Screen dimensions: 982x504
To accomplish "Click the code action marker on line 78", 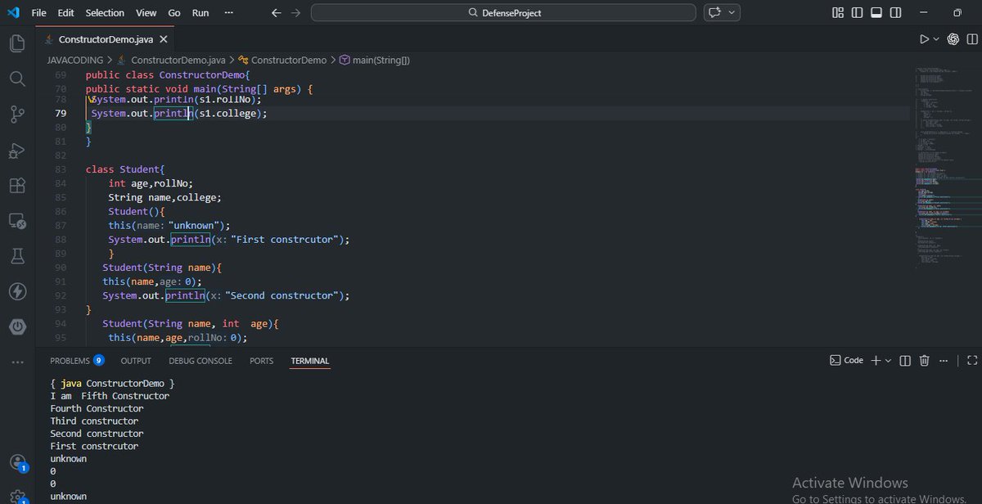I will point(92,98).
